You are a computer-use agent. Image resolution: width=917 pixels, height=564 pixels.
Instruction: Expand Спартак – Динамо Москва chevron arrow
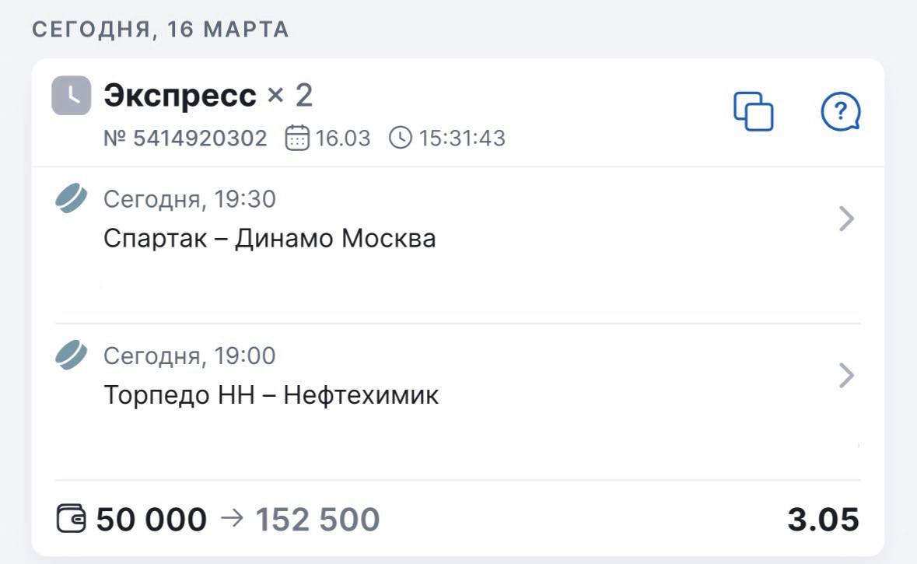[847, 219]
